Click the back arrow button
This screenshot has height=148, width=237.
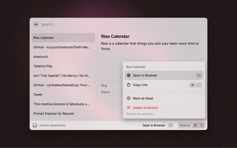point(36,24)
